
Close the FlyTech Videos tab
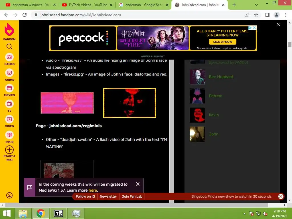tap(111, 5)
